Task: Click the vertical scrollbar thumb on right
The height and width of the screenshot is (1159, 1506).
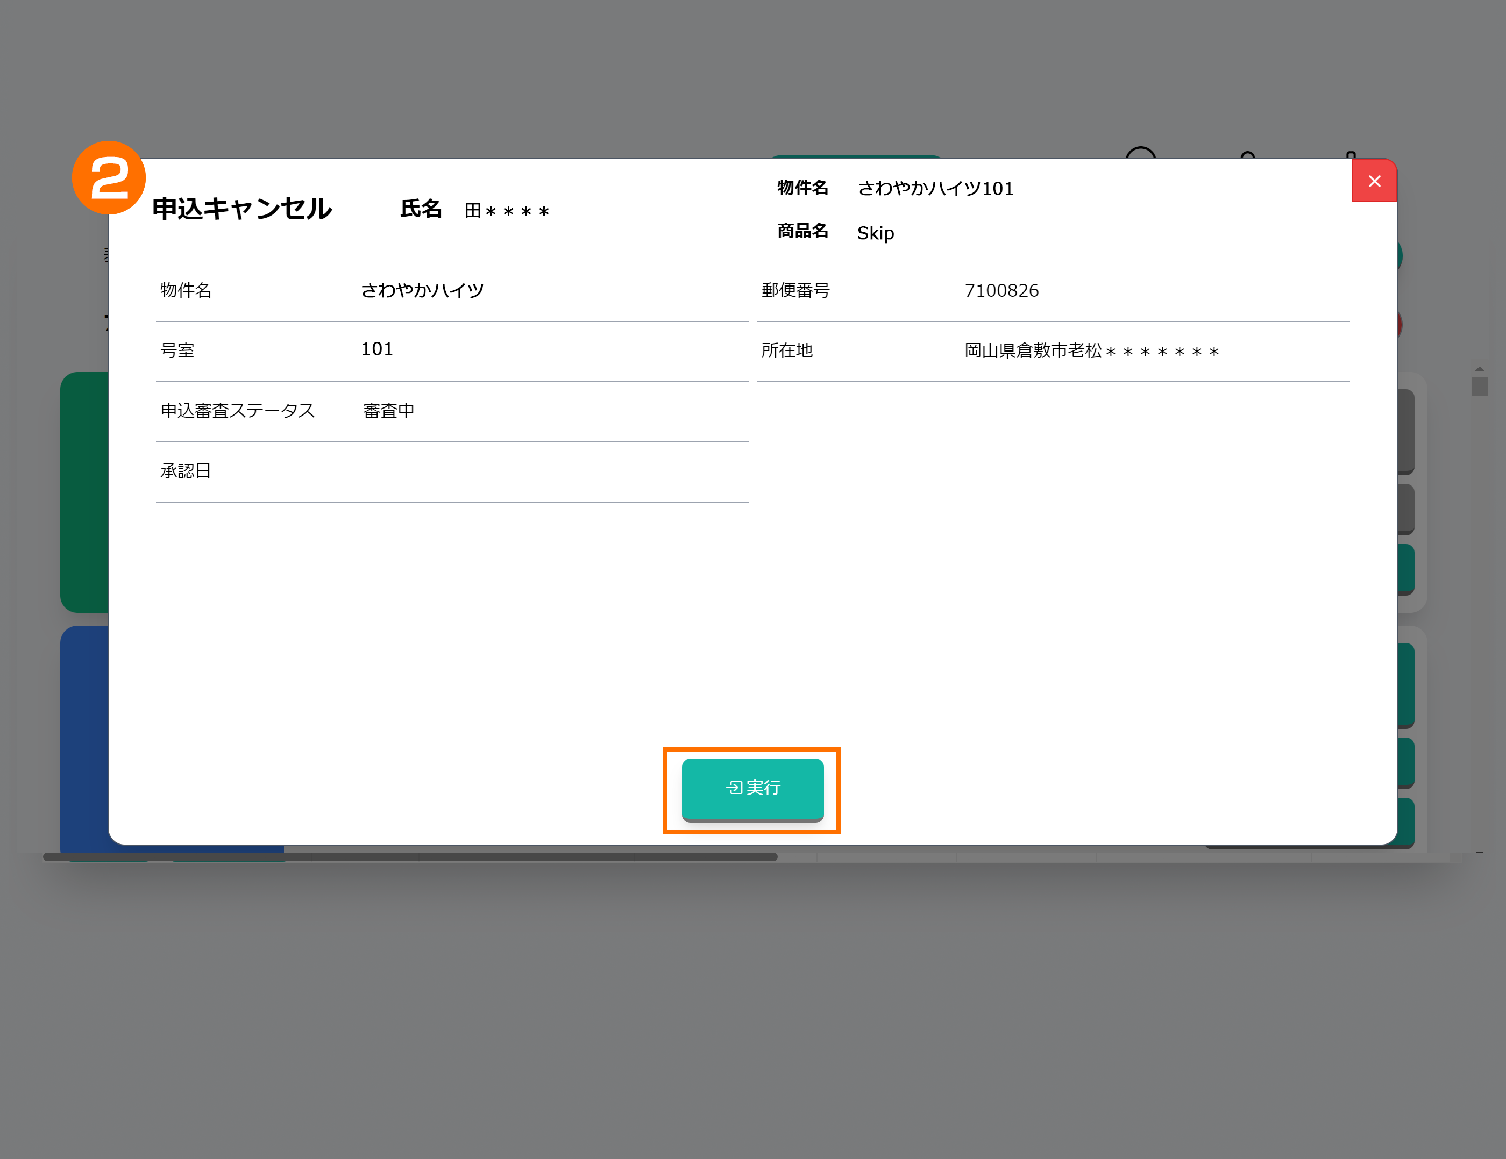Action: [x=1479, y=386]
